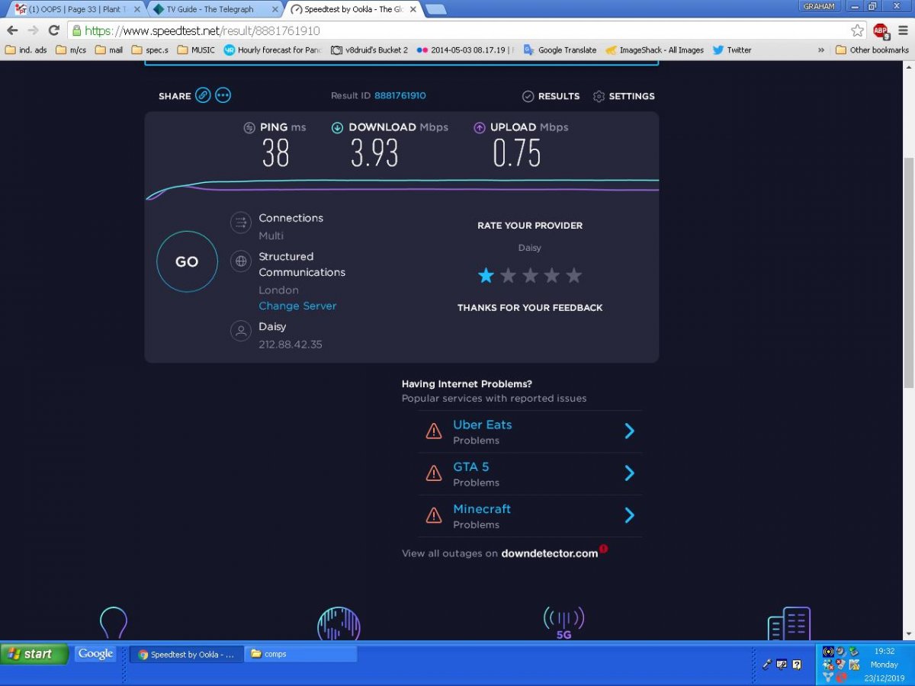Click the Settings gear icon on Speedtest
This screenshot has height=686, width=915.
coord(599,96)
